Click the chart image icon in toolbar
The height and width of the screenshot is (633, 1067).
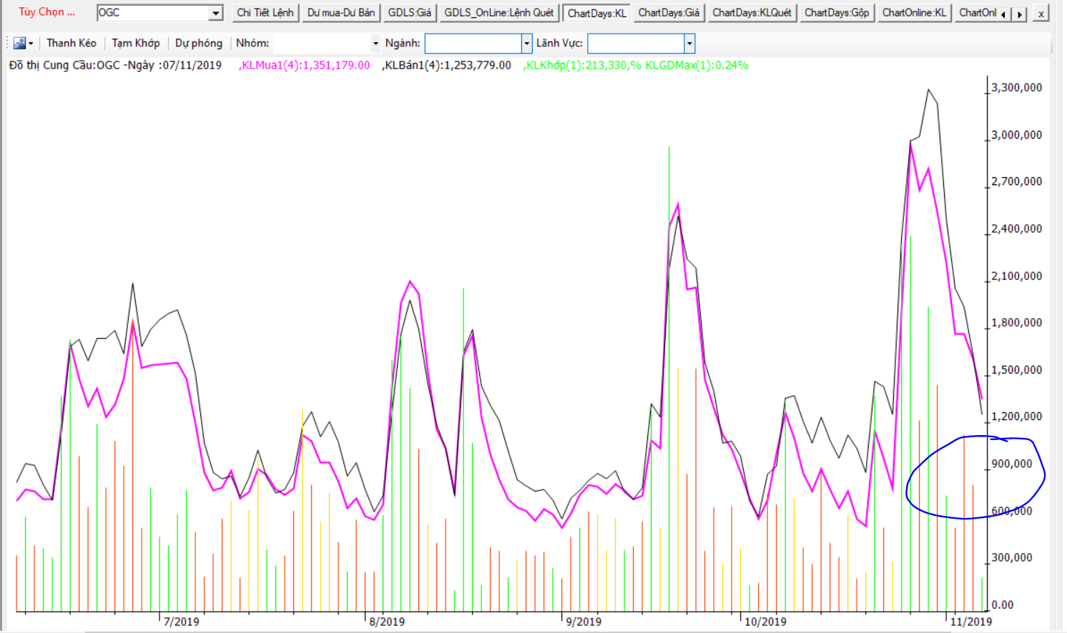[19, 44]
